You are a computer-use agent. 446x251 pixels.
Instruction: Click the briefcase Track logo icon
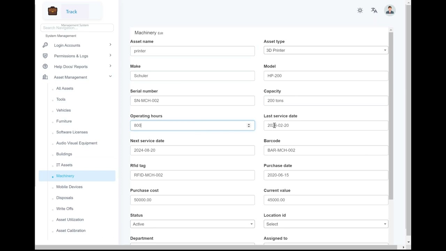[x=53, y=11]
